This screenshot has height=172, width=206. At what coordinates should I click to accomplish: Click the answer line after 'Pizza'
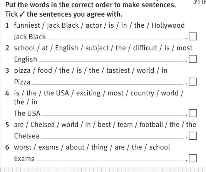pos(107,84)
